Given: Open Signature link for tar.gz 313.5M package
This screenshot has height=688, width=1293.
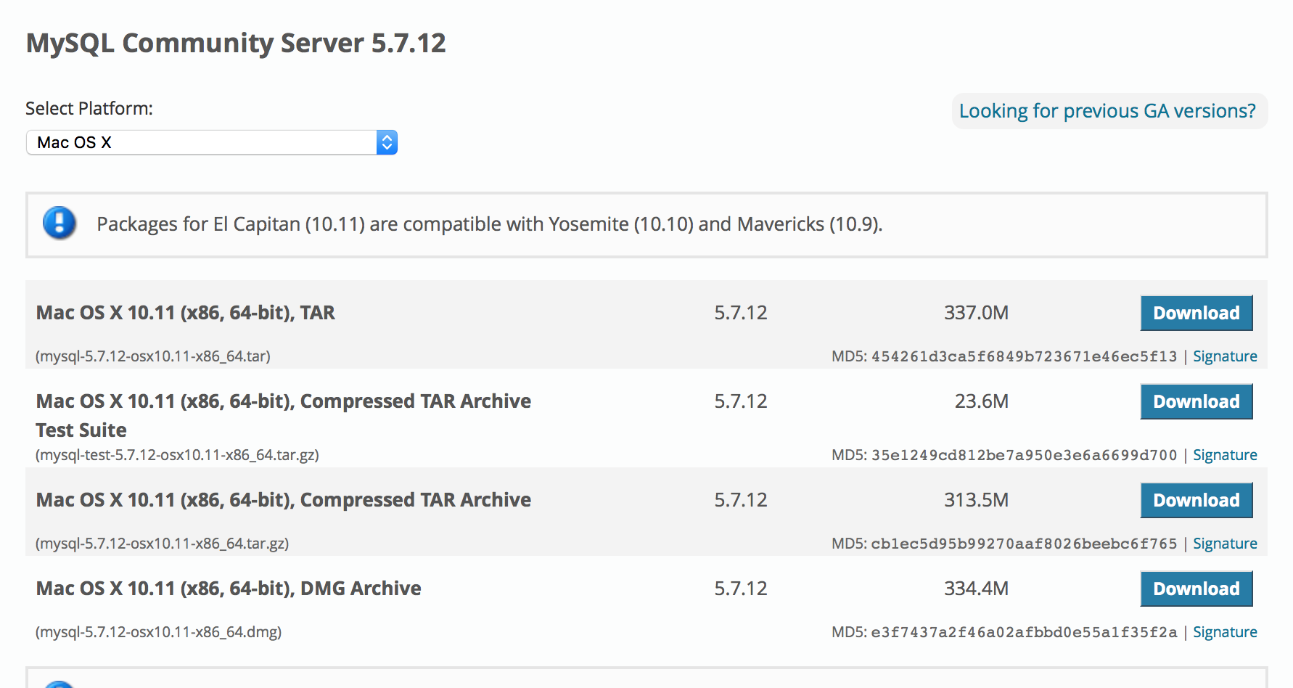Looking at the screenshot, I should [1225, 544].
